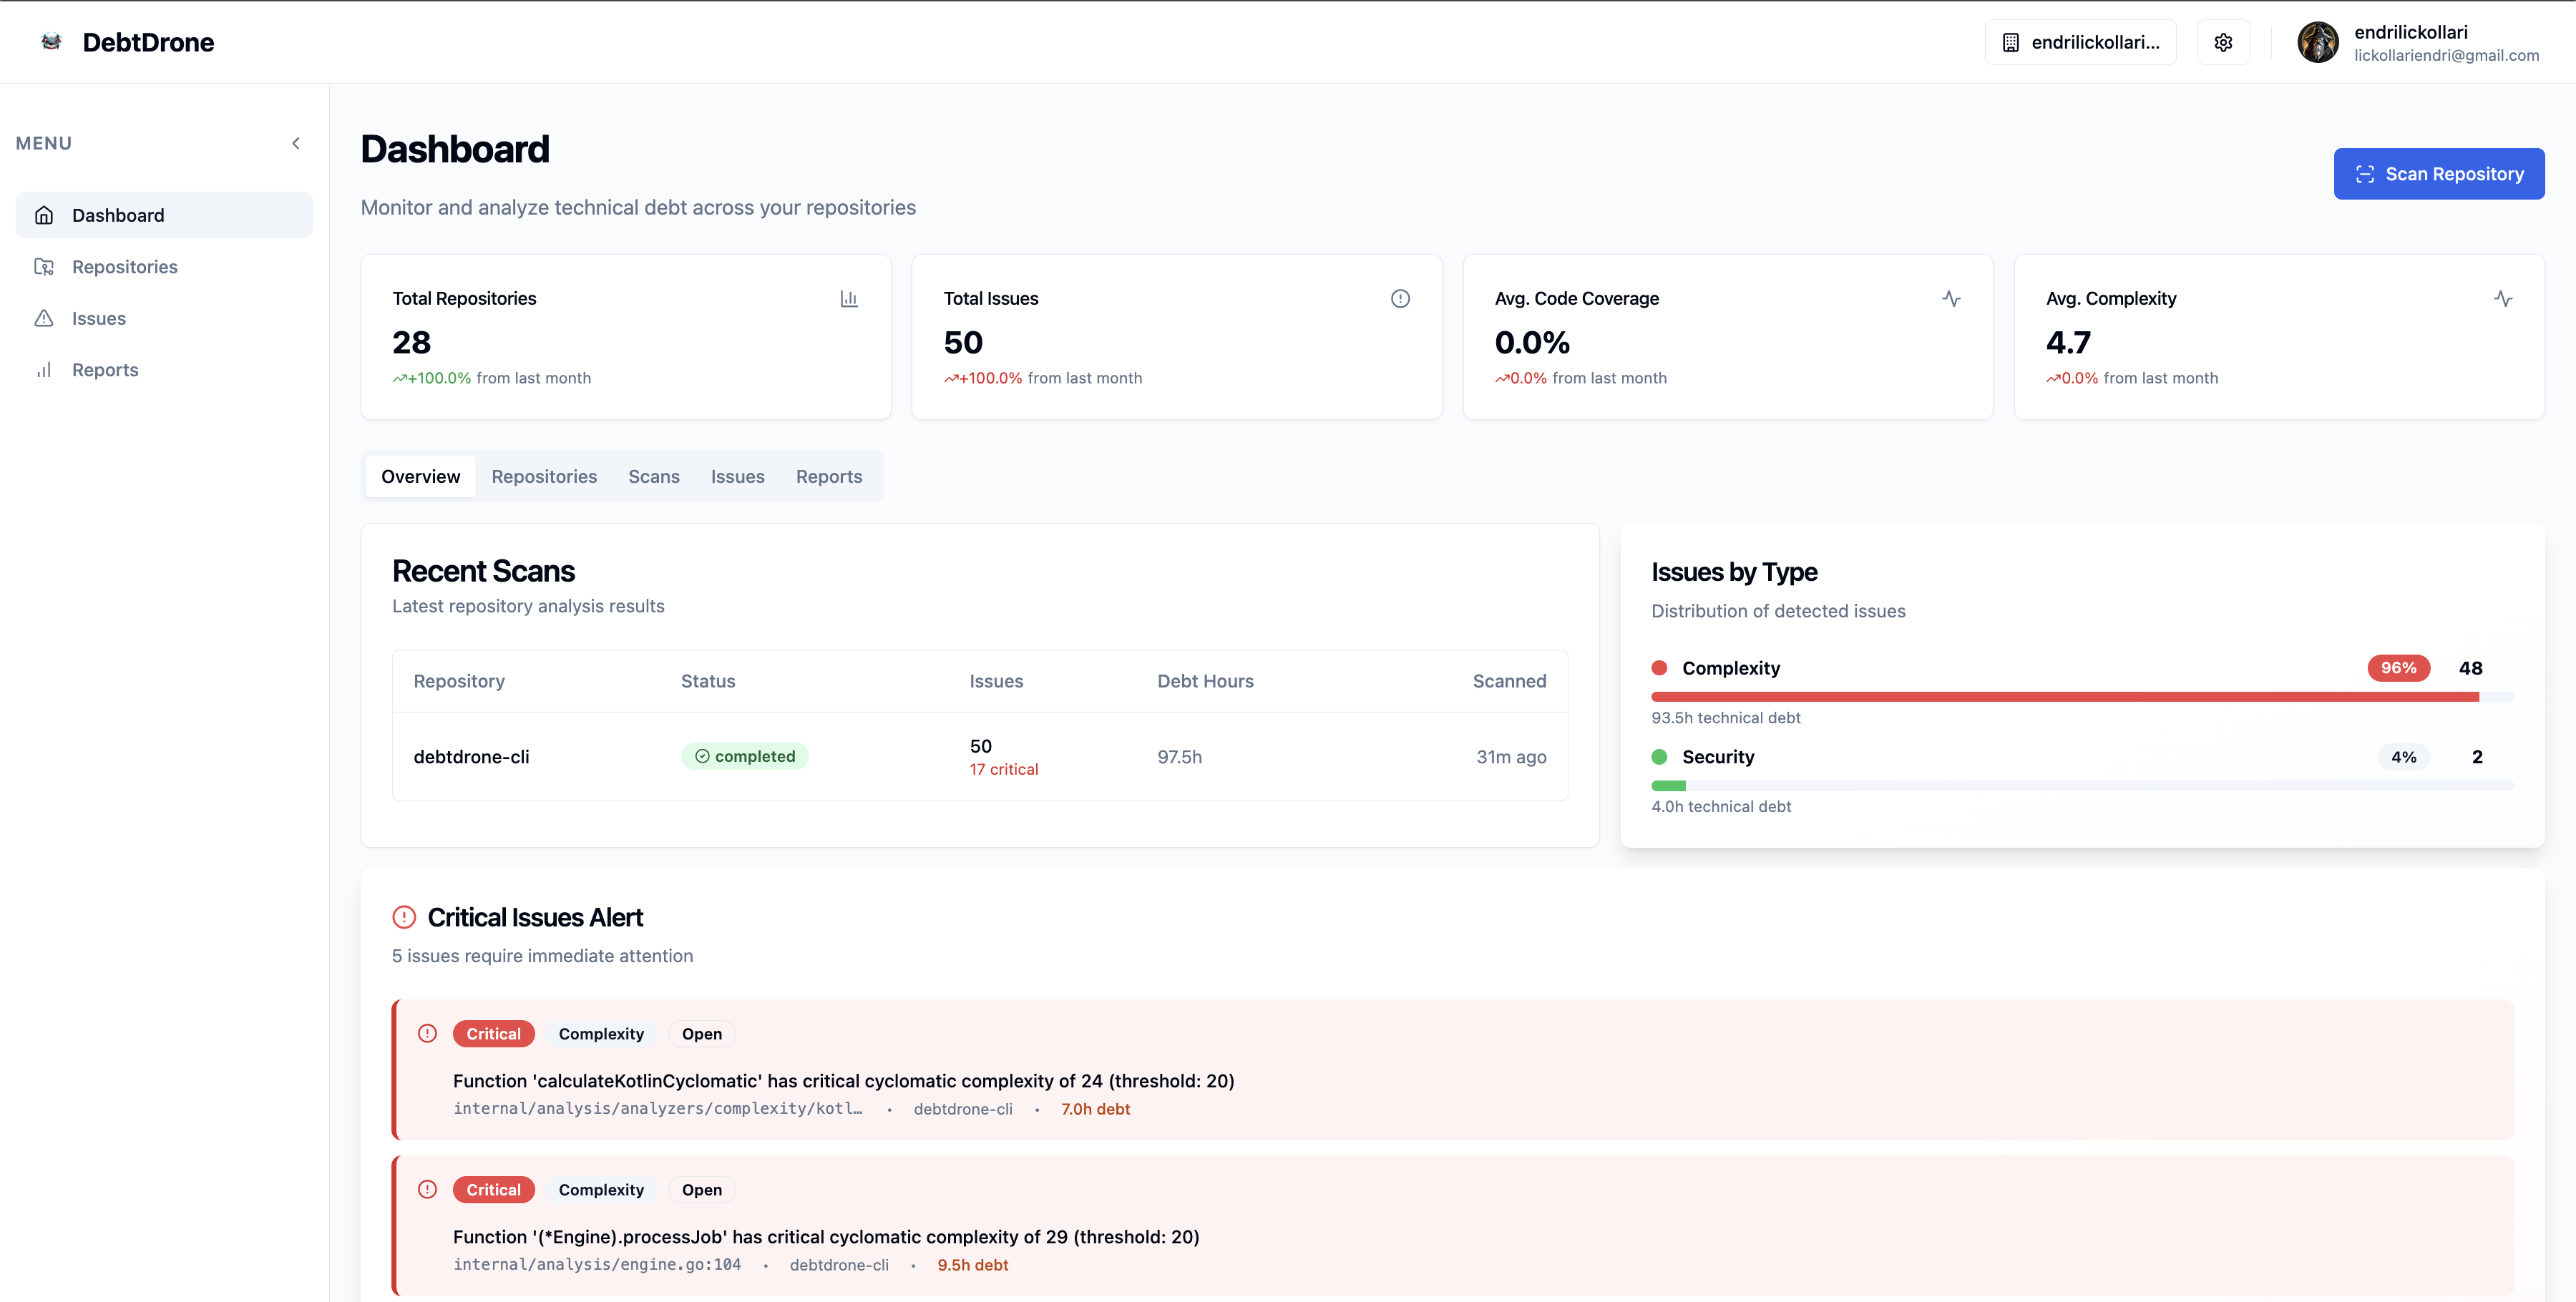Select the Overview tab
The height and width of the screenshot is (1302, 2576).
click(x=420, y=476)
